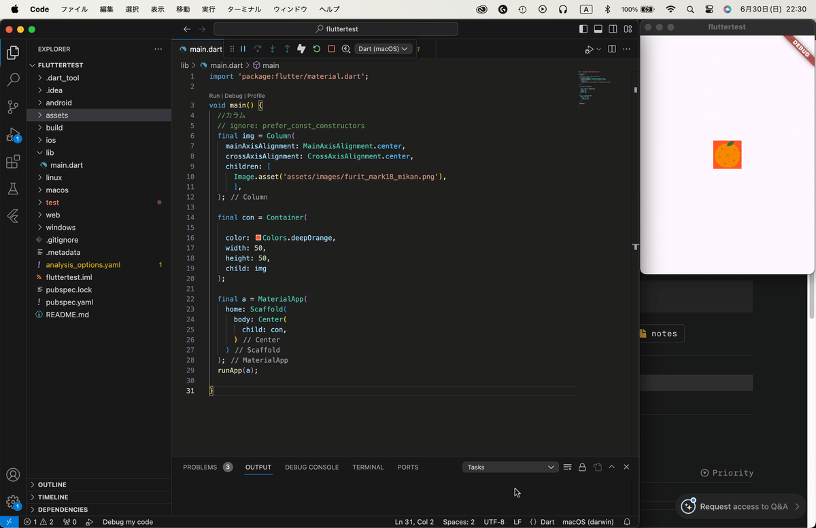Click the Profile code lens above main
The image size is (816, 528).
[256, 96]
